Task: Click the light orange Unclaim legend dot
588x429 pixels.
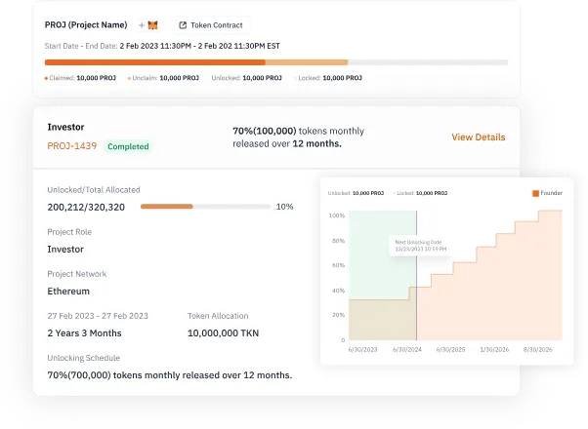Action: (129, 78)
